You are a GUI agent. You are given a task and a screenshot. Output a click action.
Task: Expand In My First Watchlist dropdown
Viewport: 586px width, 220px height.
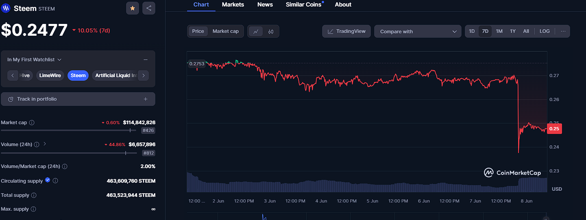point(35,60)
